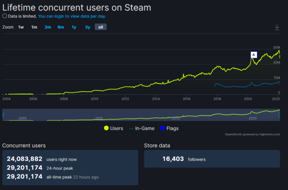Click the dashed circle data-limited icon
The image size is (288, 190).
5,16
